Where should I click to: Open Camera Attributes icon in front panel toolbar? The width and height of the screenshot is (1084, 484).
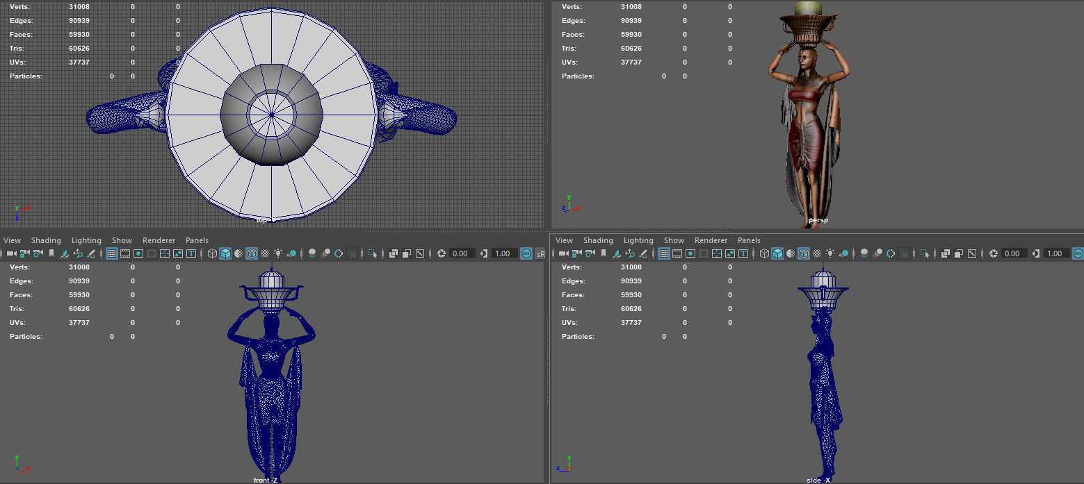(x=38, y=253)
